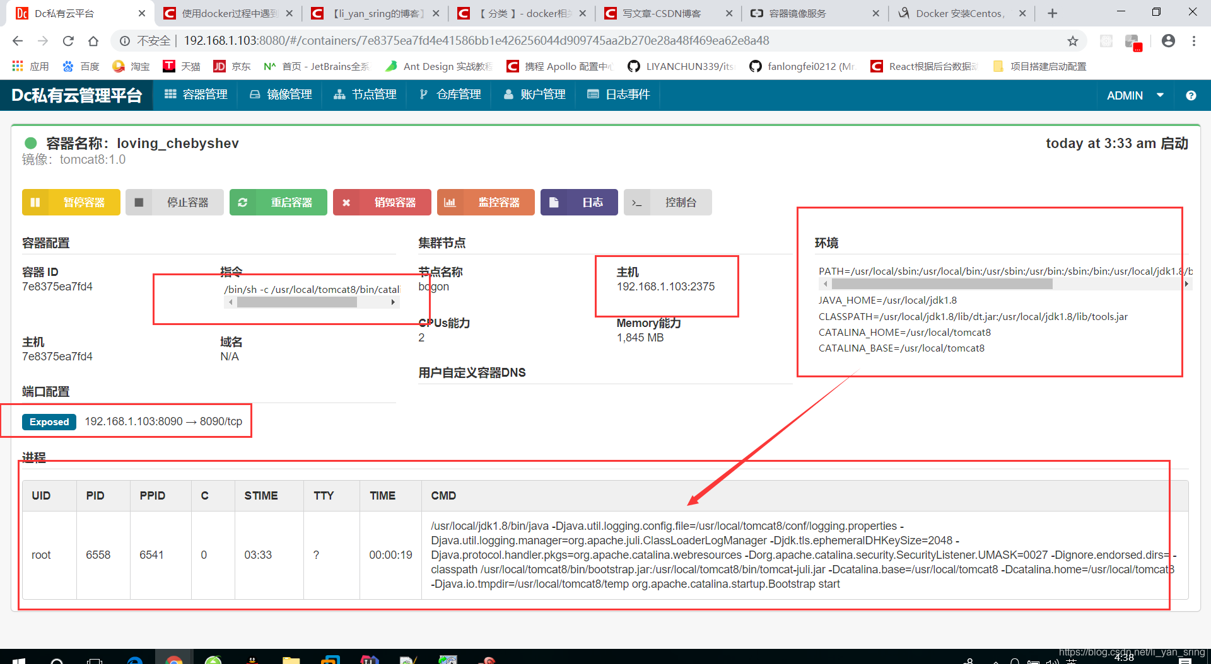Viewport: 1211px width, 664px height.
Task: Open Chrome's three-dot menu
Action: point(1194,41)
